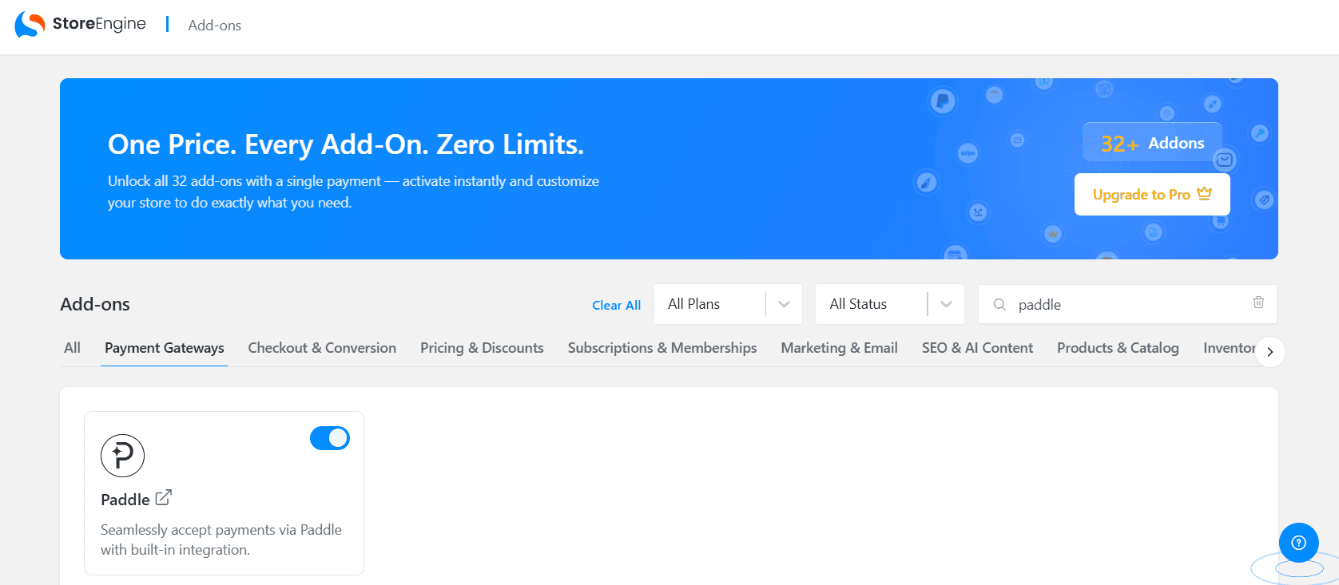Open the Checkout & Conversion tab
Image resolution: width=1339 pixels, height=585 pixels.
(x=322, y=348)
